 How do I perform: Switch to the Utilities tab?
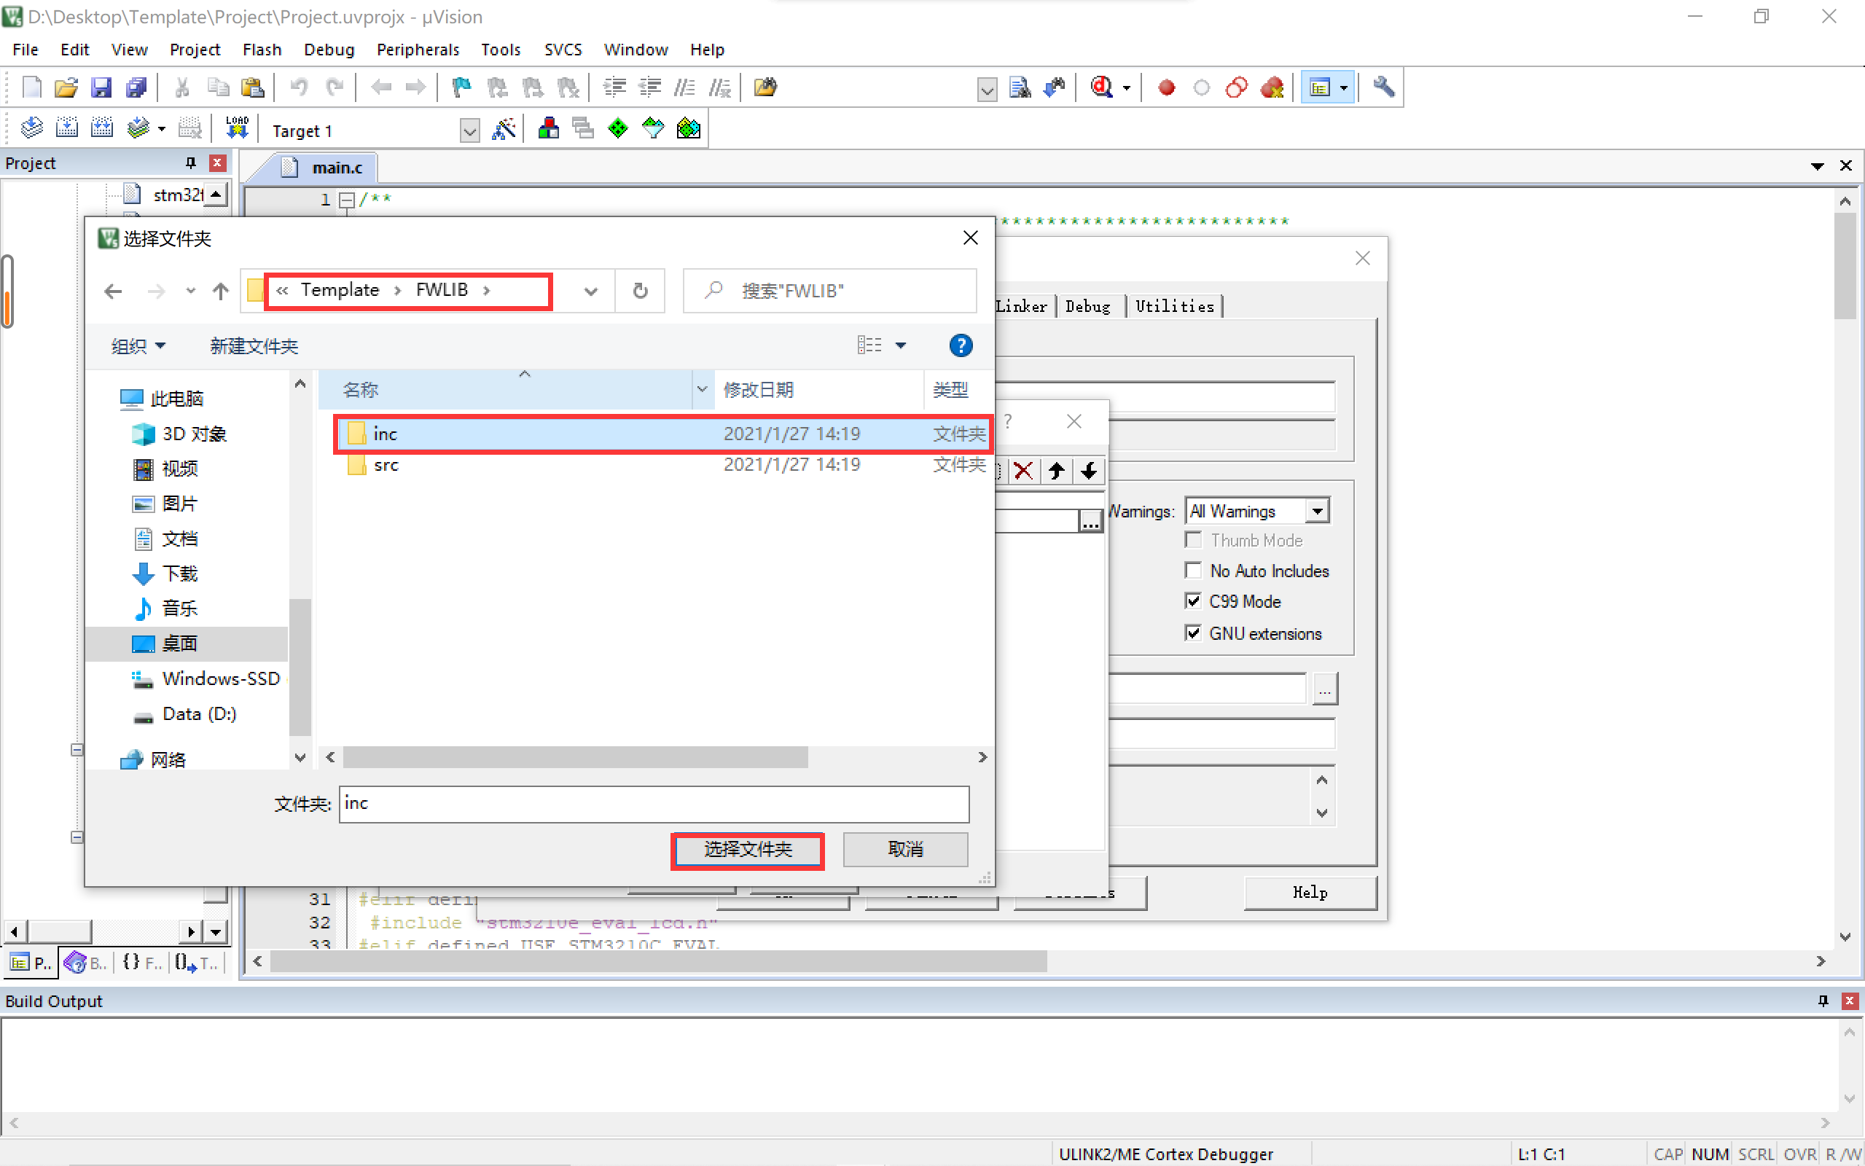pyautogui.click(x=1173, y=306)
